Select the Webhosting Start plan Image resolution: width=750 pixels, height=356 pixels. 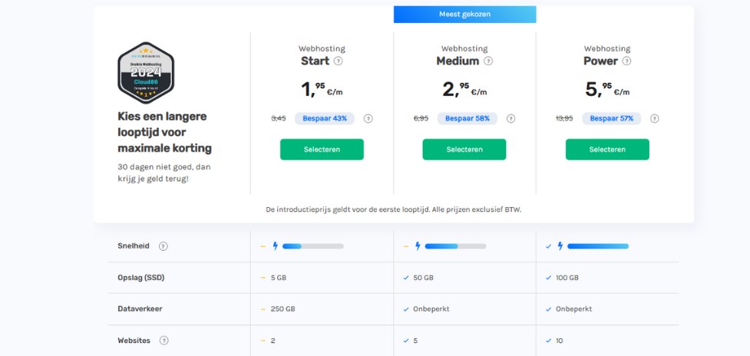pyautogui.click(x=322, y=150)
